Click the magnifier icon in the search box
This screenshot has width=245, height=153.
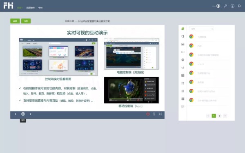(x=212, y=29)
